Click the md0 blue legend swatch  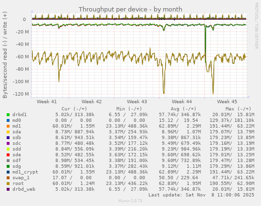point(8,120)
